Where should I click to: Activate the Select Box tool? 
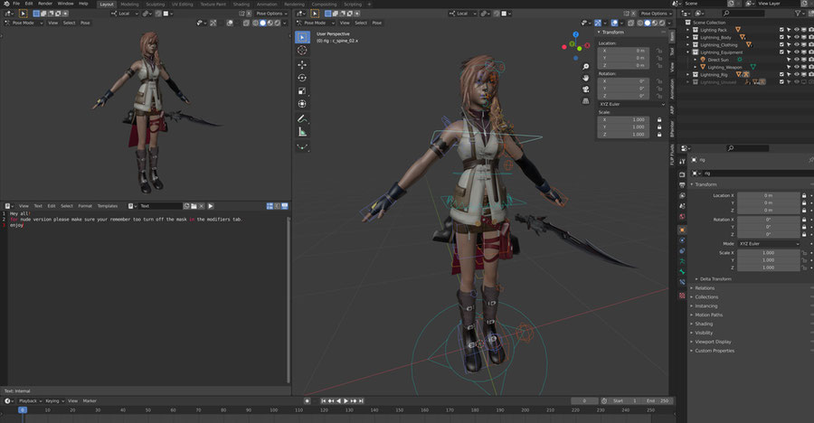(302, 37)
